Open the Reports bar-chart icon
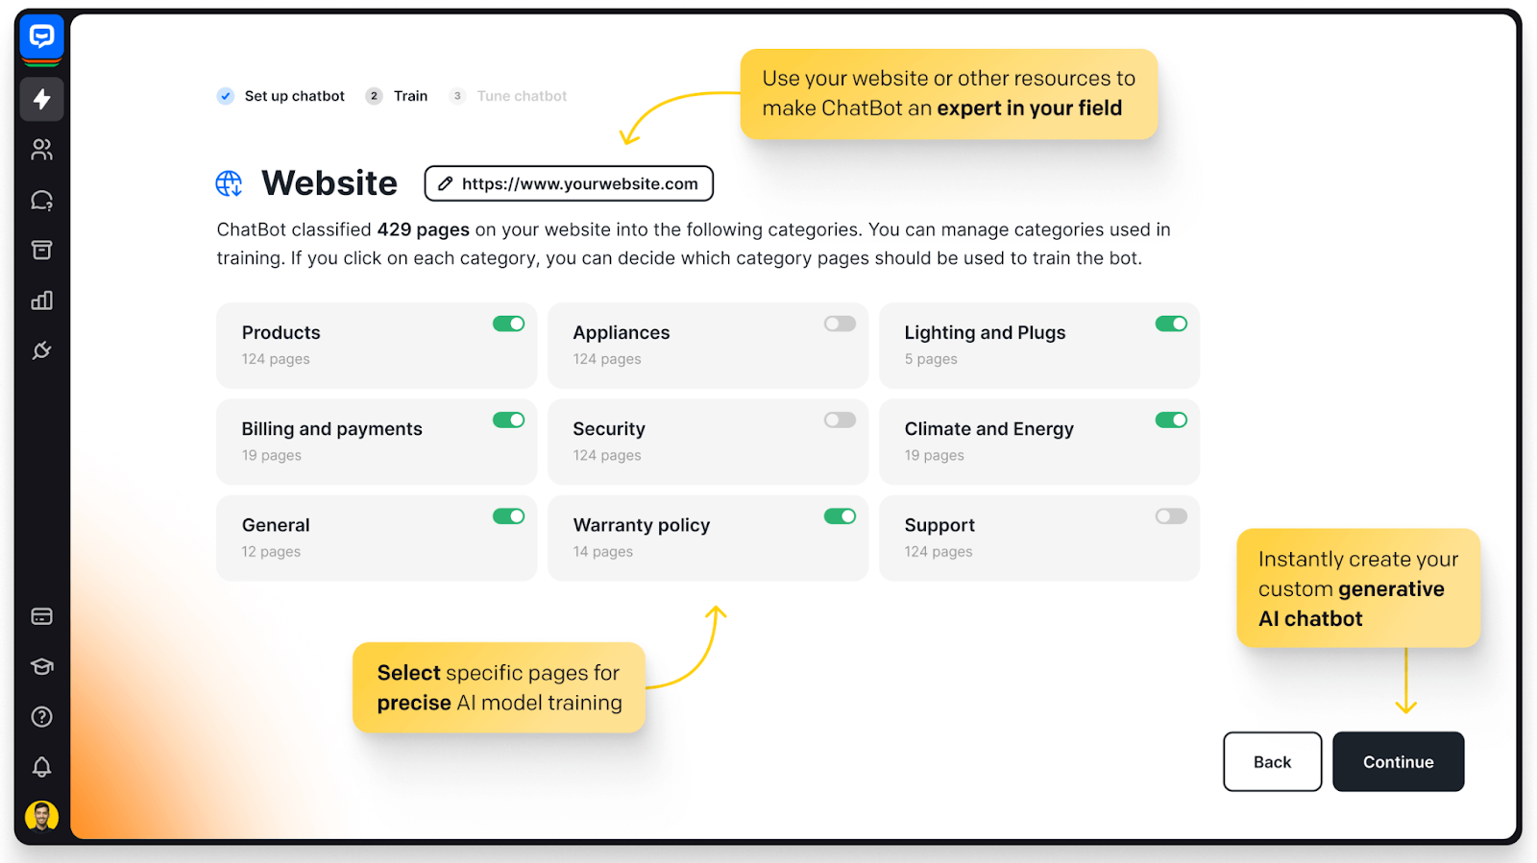Viewport: 1537px width, 863px height. [x=41, y=300]
